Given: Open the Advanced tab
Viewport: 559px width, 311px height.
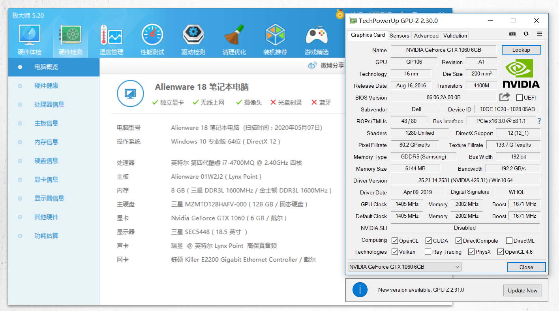Looking at the screenshot, I should tap(426, 36).
